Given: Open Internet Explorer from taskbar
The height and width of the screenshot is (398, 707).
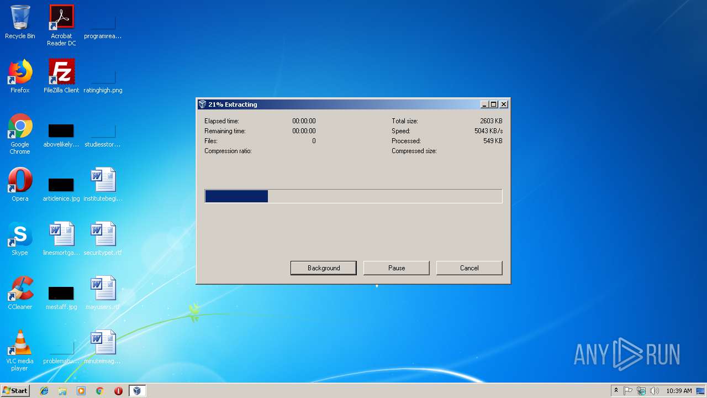Looking at the screenshot, I should click(x=44, y=391).
